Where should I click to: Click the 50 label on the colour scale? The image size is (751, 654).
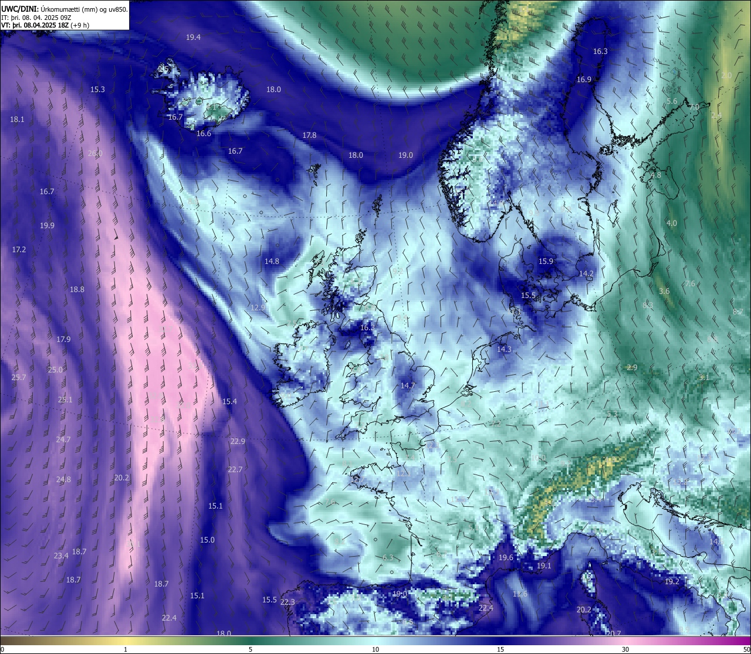tap(746, 649)
